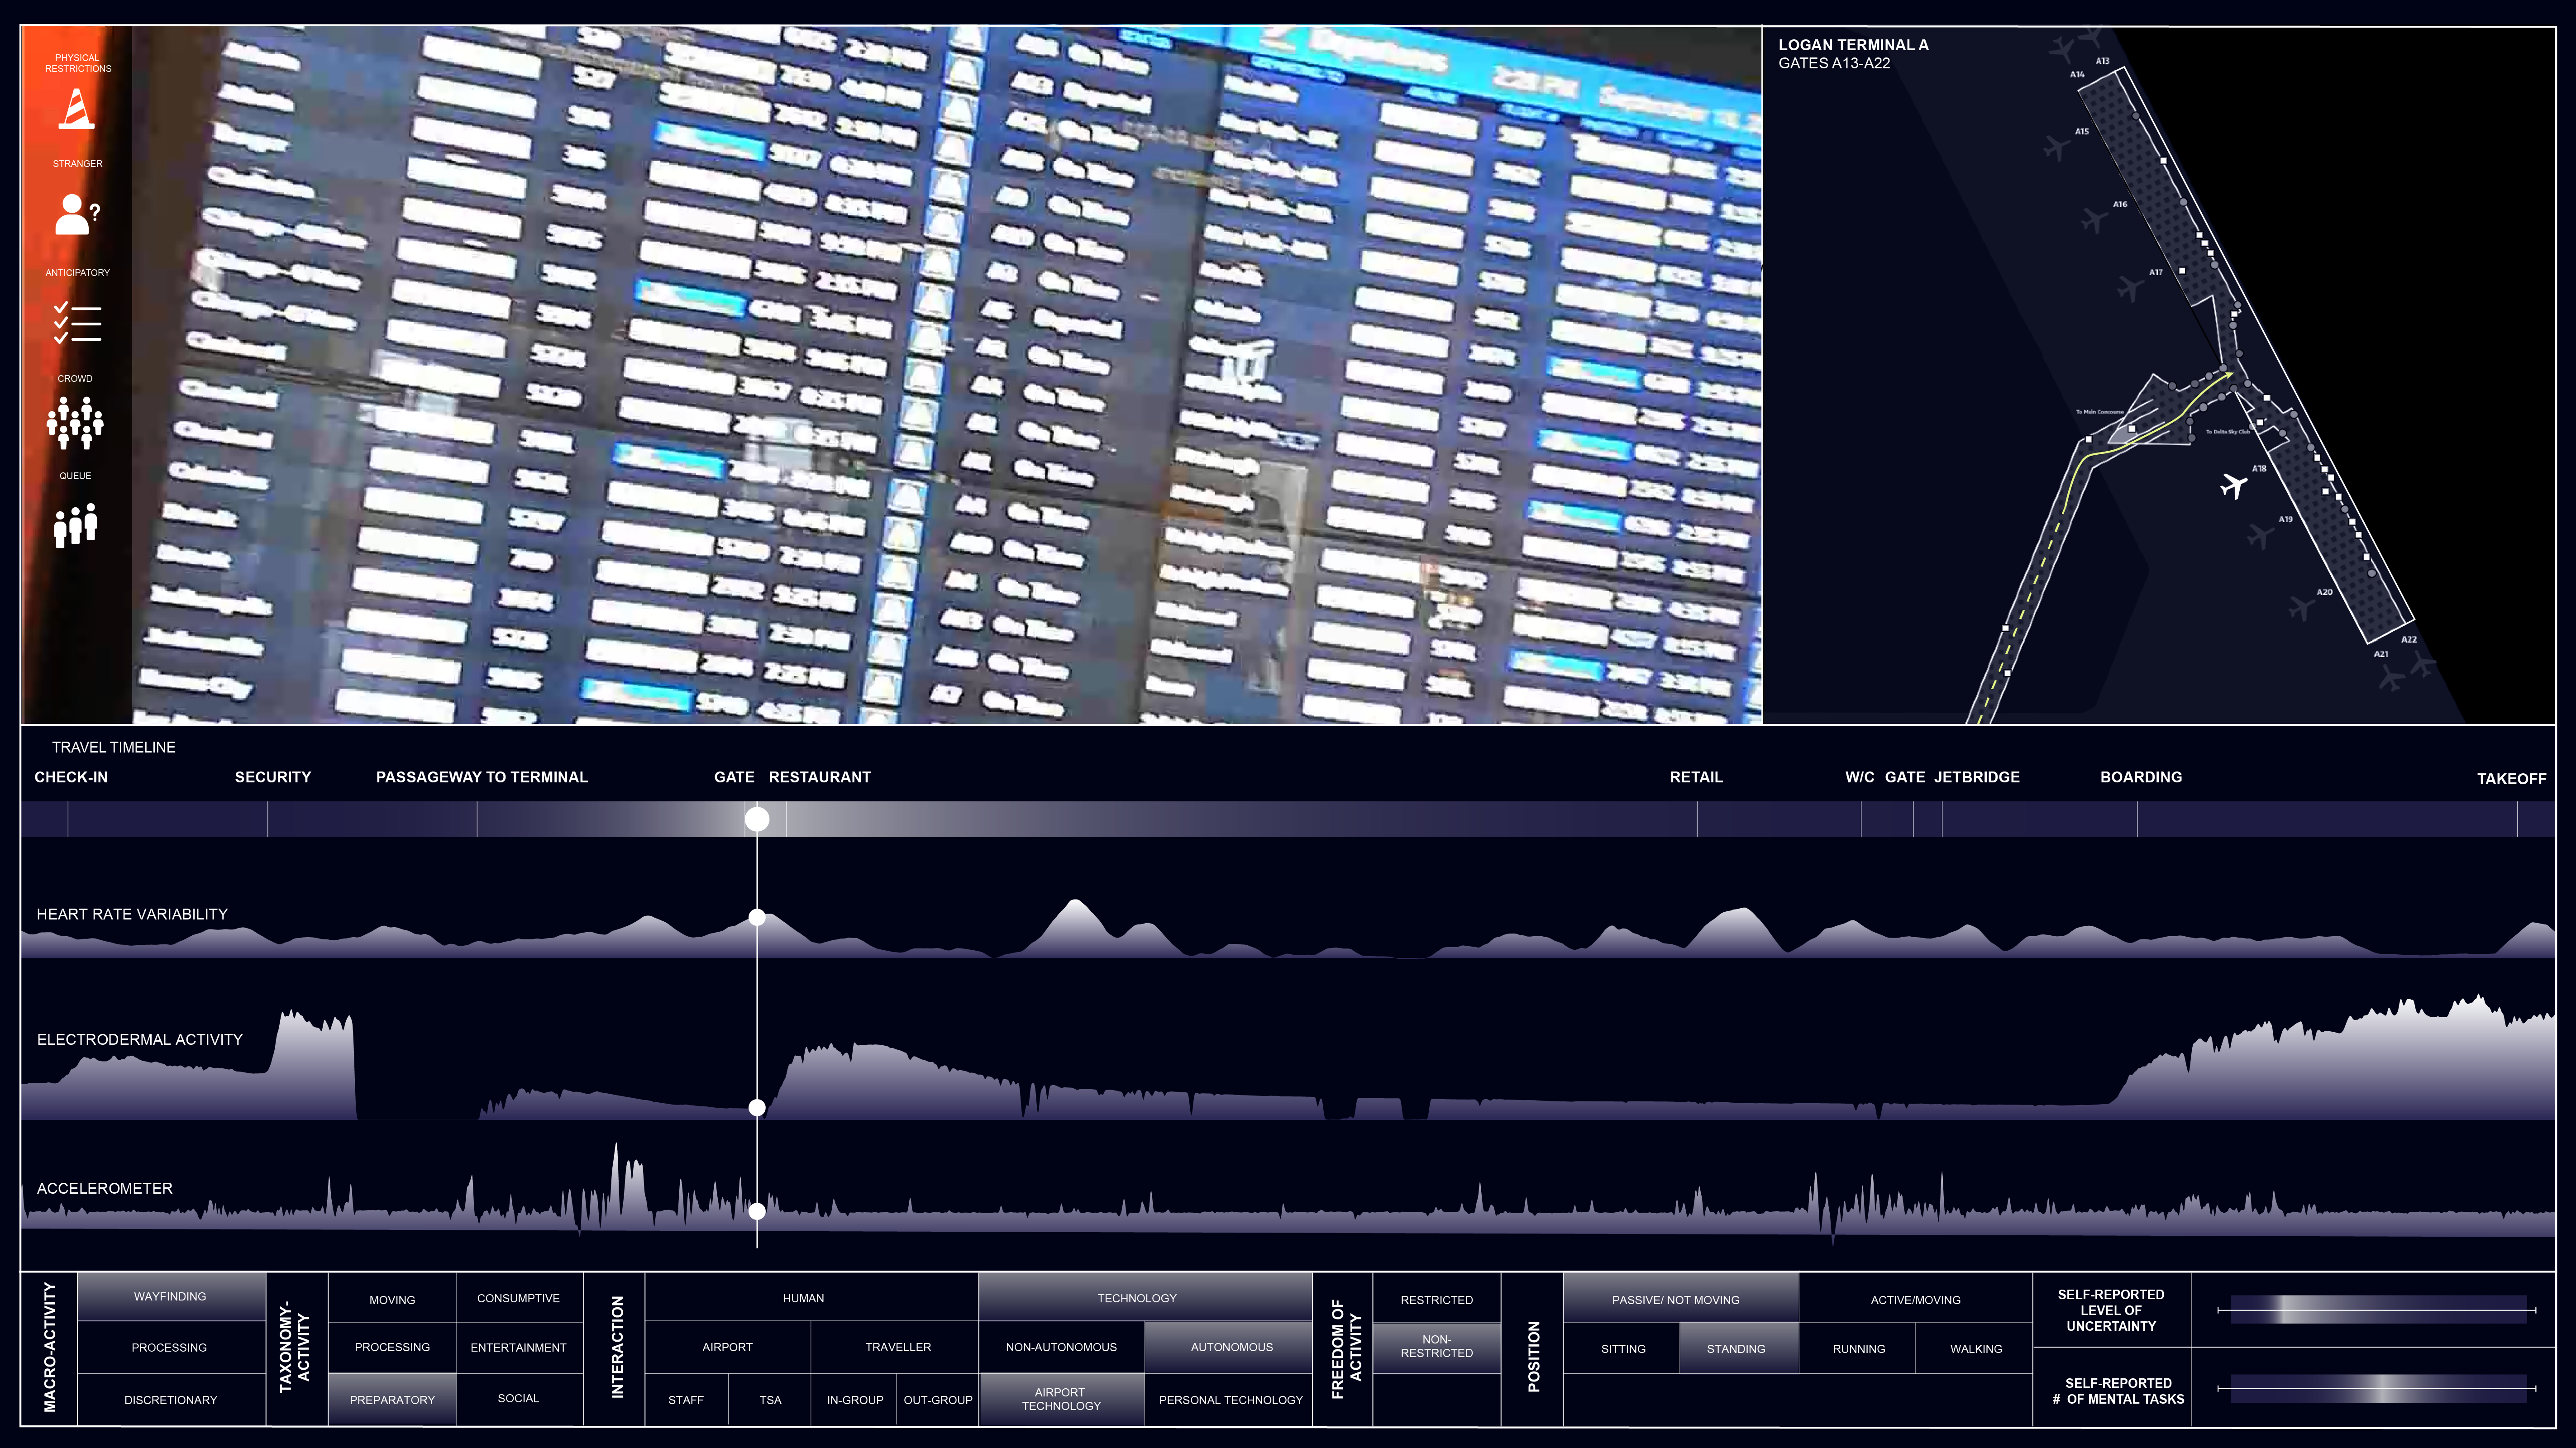Click gate A20 label on terminal map

point(2324,592)
